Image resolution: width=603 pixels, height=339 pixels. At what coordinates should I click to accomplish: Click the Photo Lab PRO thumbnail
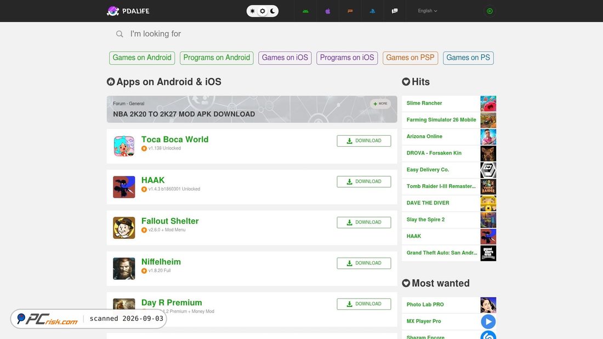pos(488,305)
